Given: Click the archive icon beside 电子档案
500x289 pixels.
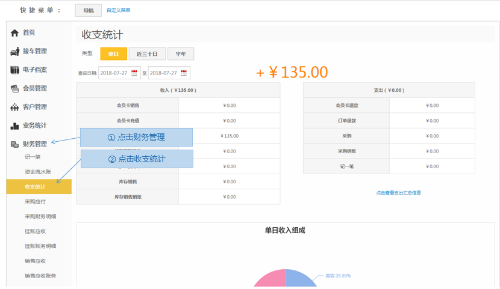Looking at the screenshot, I should coord(15,70).
